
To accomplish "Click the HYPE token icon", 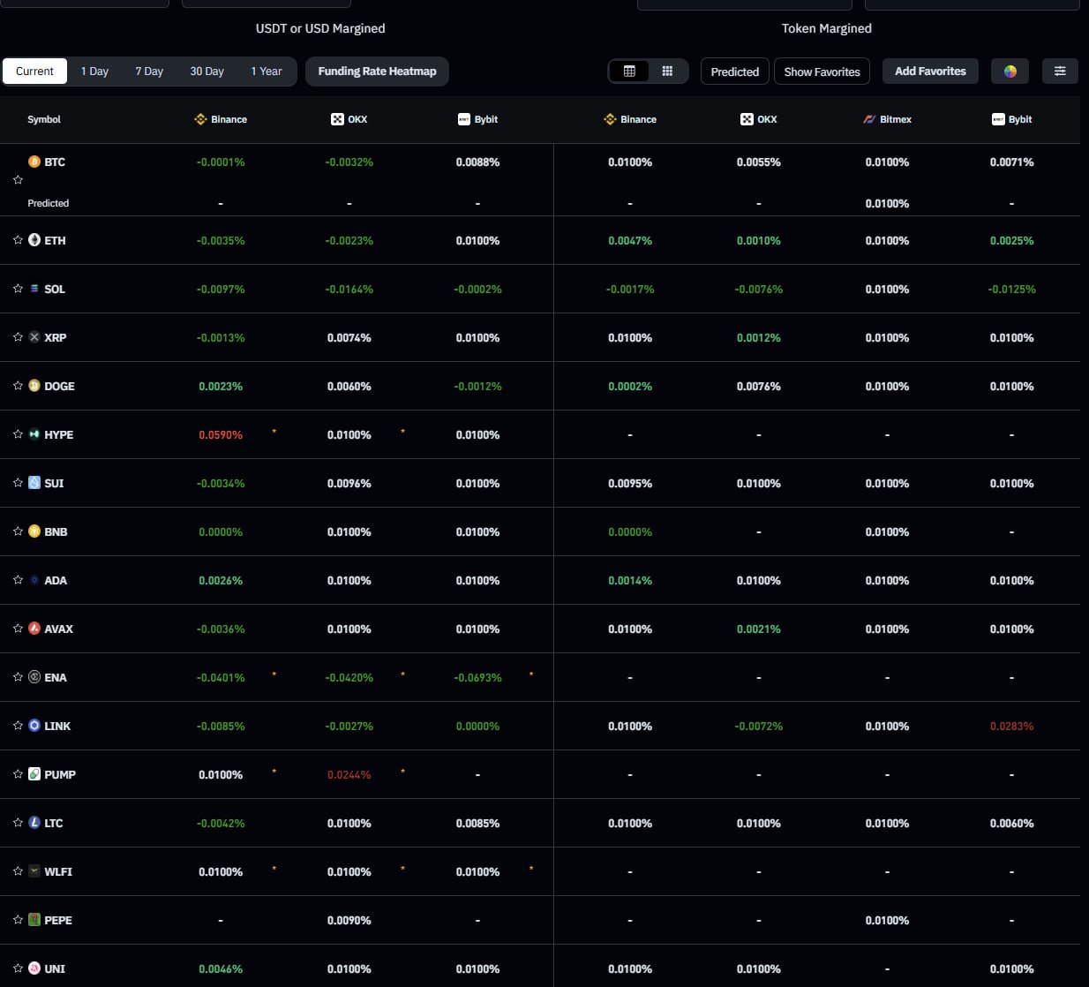I will click(x=34, y=434).
